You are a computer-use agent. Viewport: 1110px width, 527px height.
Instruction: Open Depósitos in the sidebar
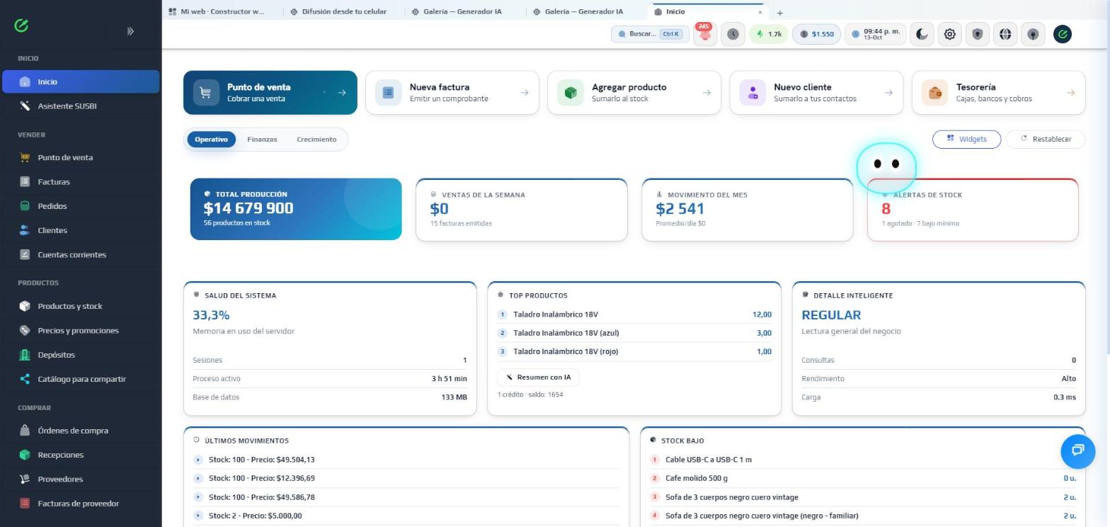tap(81, 355)
